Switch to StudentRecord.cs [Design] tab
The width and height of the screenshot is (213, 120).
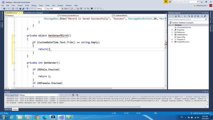tap(33, 13)
